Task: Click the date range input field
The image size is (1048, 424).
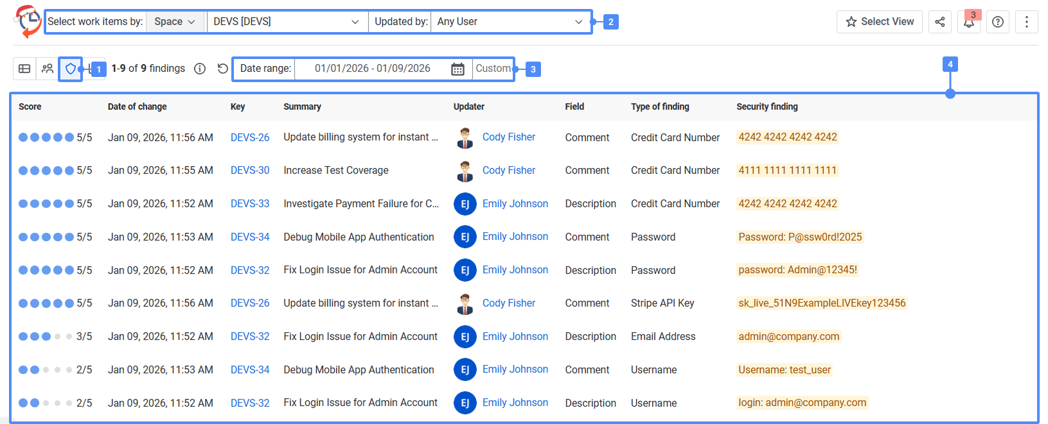Action: pyautogui.click(x=373, y=69)
